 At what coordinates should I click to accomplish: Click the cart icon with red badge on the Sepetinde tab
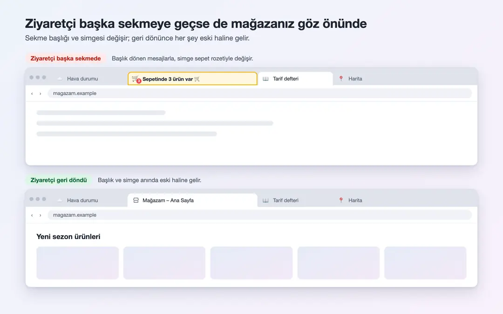[x=136, y=79]
